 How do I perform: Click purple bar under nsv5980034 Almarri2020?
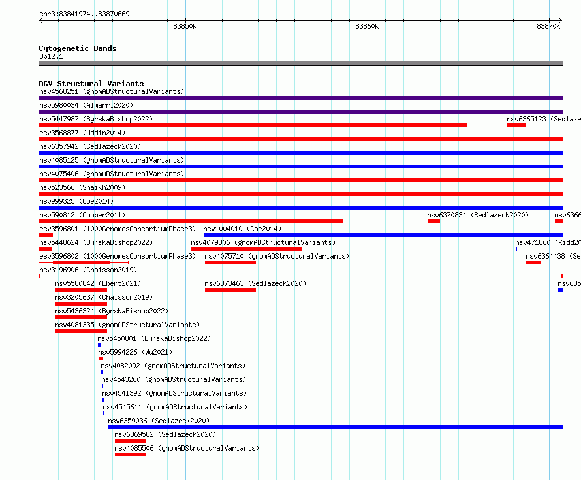pos(300,112)
